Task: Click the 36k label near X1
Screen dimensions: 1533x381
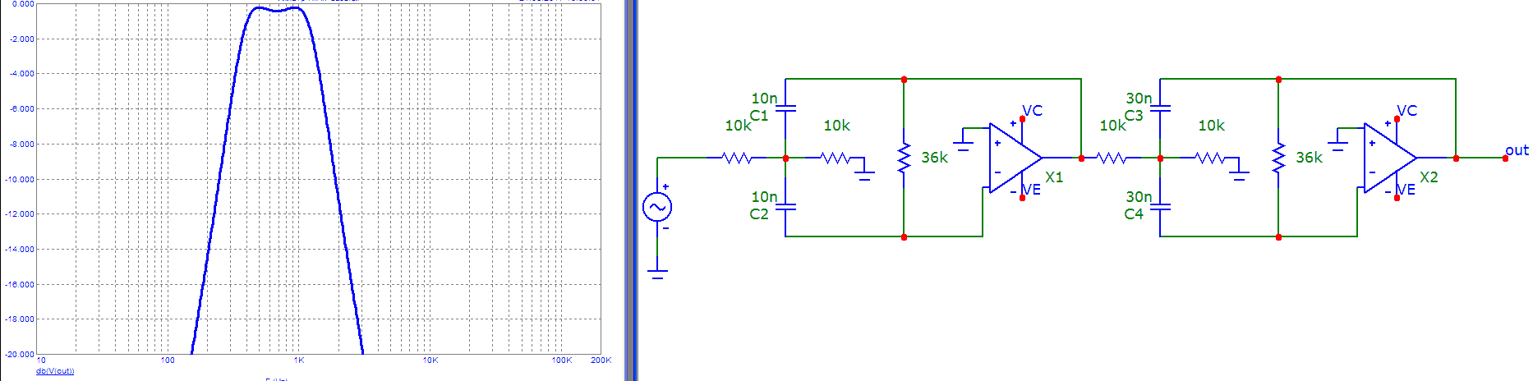Action: coord(934,157)
